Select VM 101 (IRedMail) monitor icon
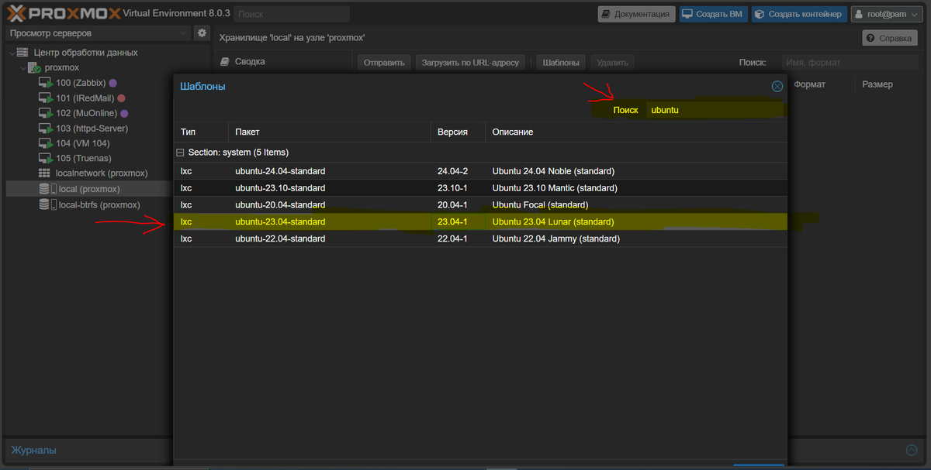931x470 pixels. (x=46, y=98)
